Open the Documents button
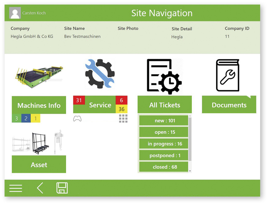This screenshot has height=206, width=268. click(x=229, y=105)
